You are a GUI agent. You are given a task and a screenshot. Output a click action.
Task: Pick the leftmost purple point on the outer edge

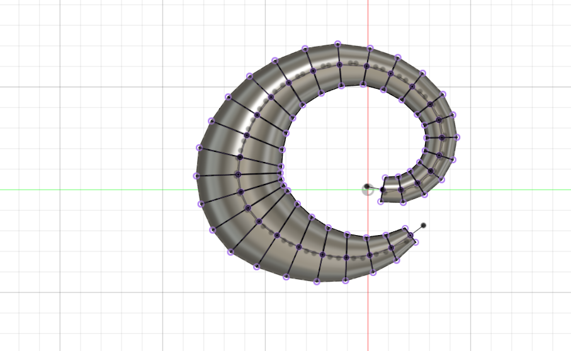click(x=196, y=176)
